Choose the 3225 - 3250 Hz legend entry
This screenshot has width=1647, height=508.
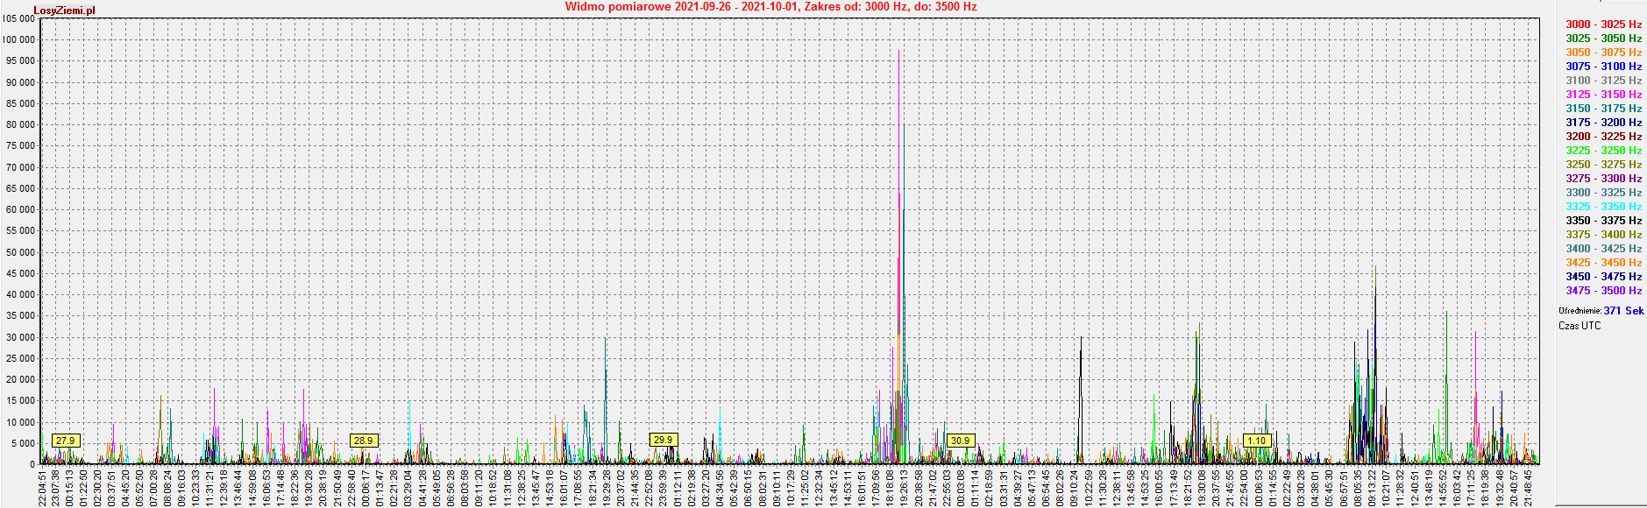tap(1603, 151)
